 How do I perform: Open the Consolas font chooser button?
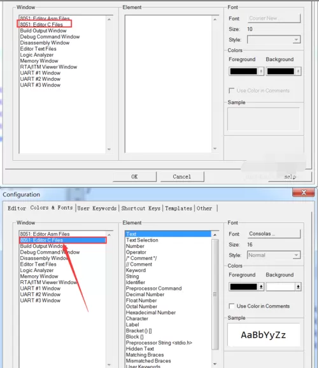(274, 234)
